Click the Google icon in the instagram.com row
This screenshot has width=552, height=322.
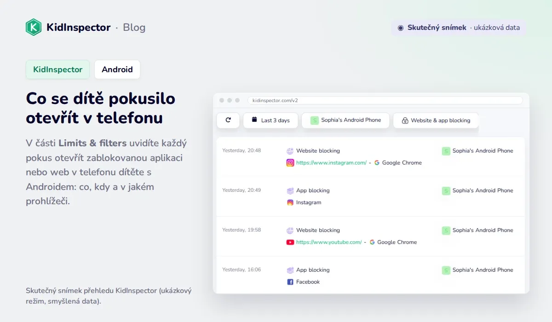[377, 162]
